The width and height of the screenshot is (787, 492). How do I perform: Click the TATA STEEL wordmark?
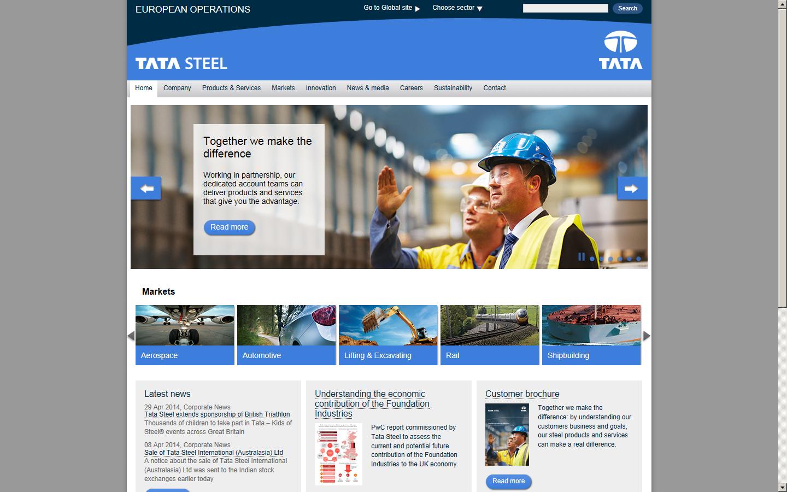pos(181,63)
